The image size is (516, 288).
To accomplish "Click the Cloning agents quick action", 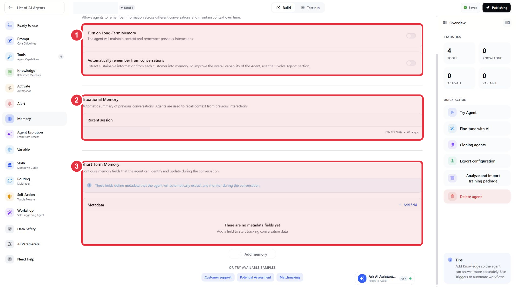I will point(477,145).
